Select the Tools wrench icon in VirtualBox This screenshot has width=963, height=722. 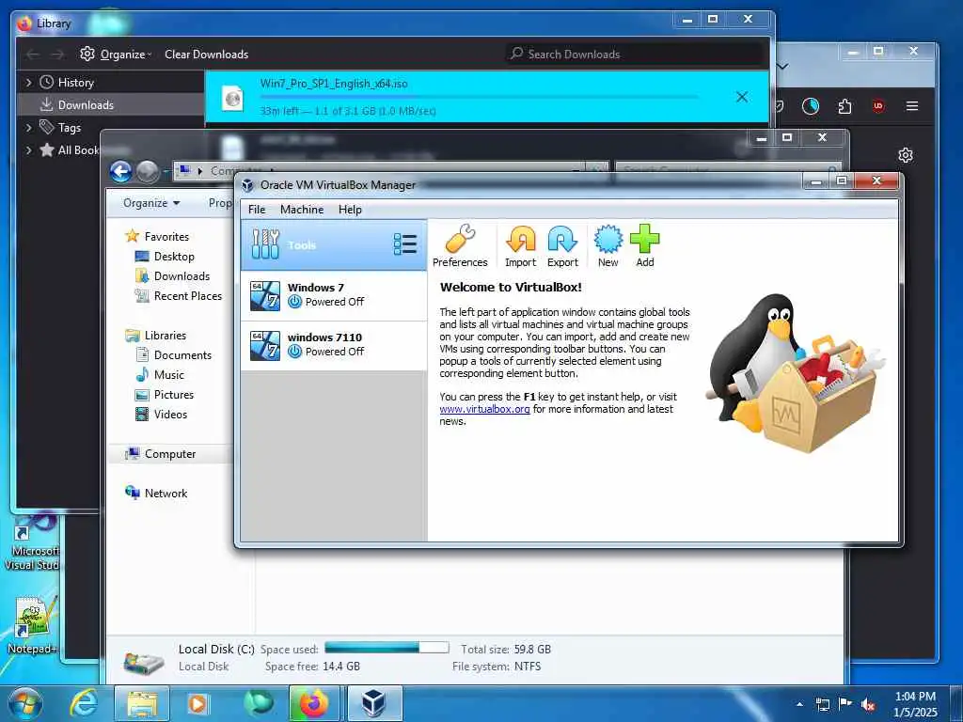point(265,244)
